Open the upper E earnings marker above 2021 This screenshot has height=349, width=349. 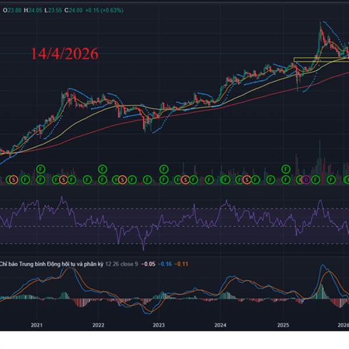coord(41,169)
